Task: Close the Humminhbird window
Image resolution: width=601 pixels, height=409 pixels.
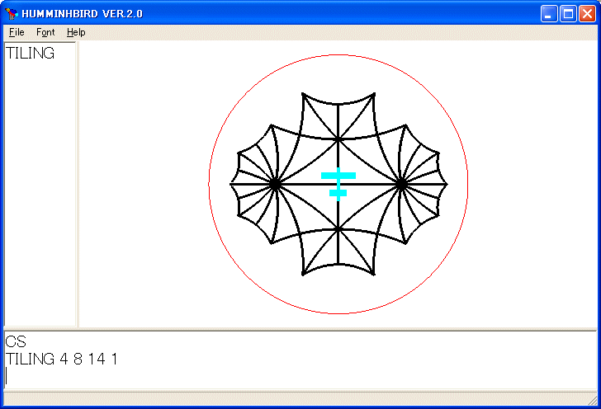Action: pyautogui.click(x=587, y=14)
